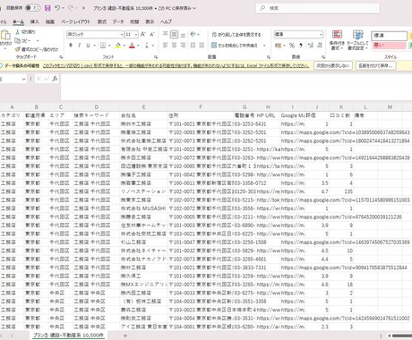Image resolution: width=412 pixels, height=340 pixels.
Task: Select column header E
Action: pyautogui.click(x=143, y=107)
